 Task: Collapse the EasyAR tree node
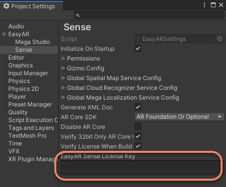click(4, 34)
